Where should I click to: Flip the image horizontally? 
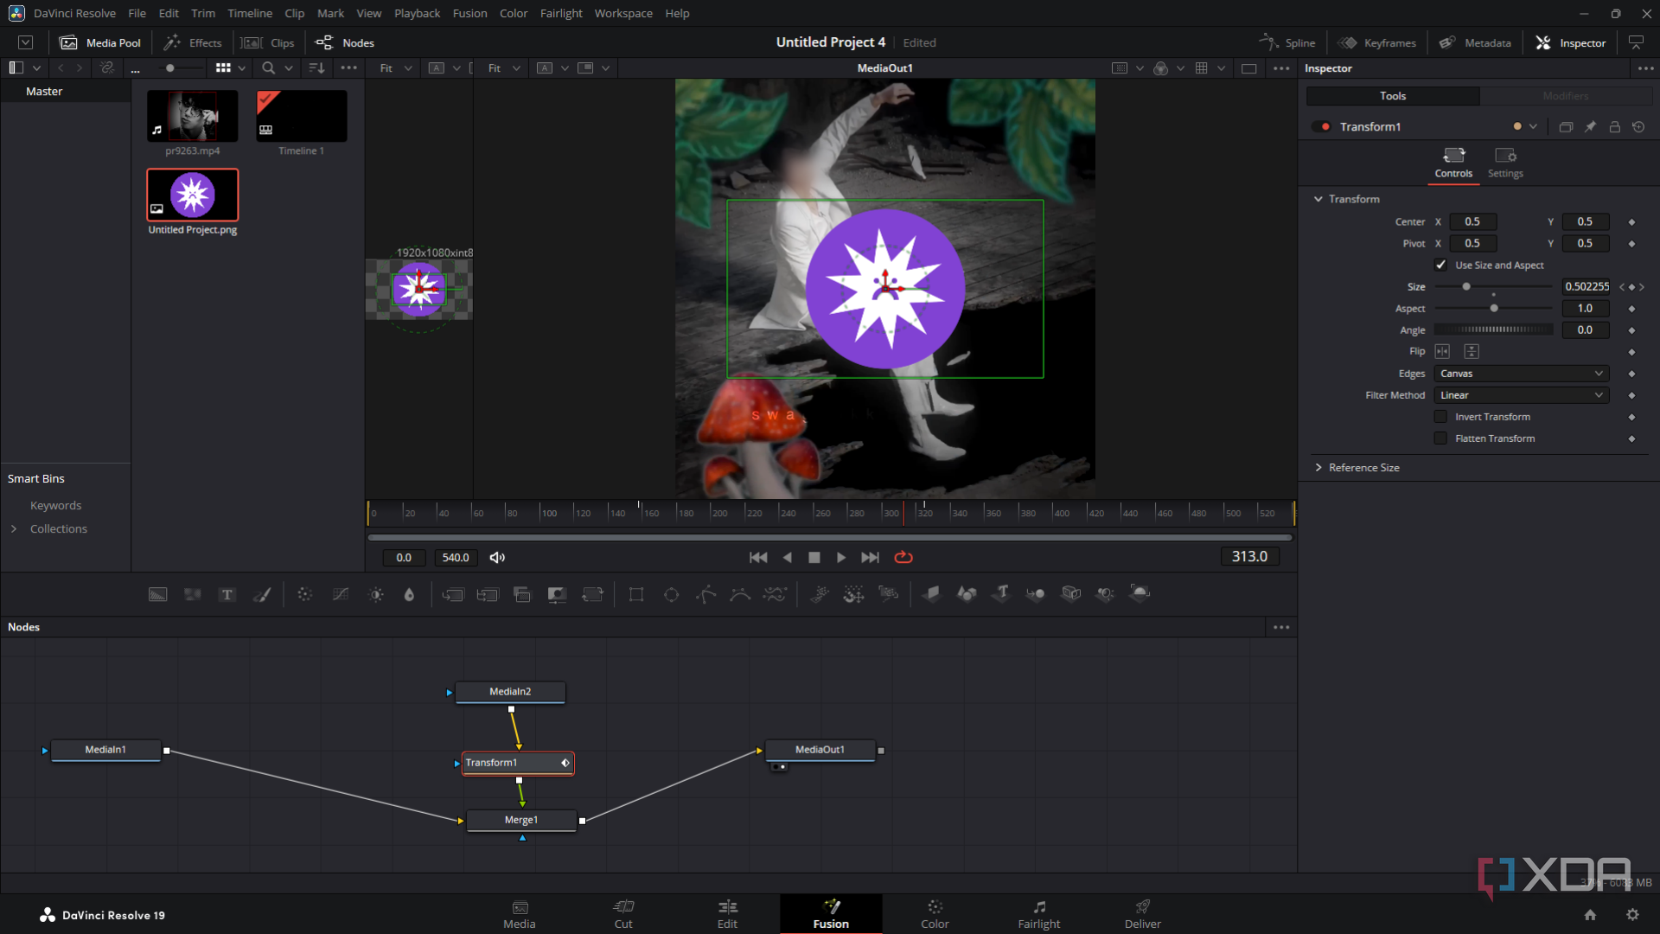tap(1442, 352)
